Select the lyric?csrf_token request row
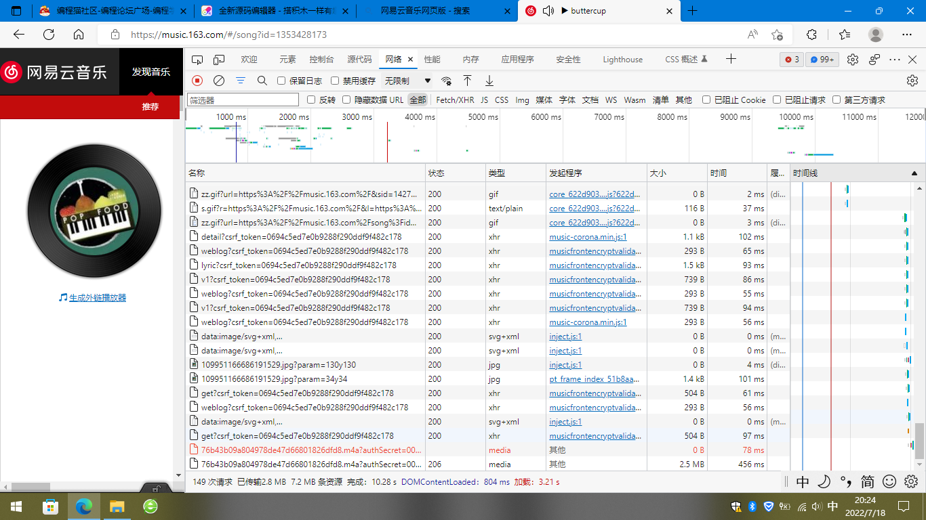This screenshot has width=926, height=520. 488,265
